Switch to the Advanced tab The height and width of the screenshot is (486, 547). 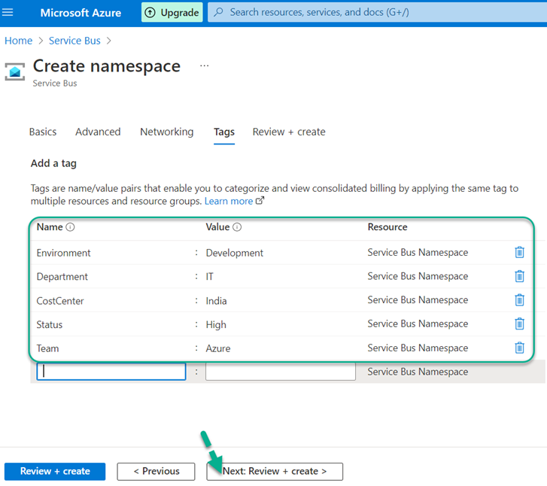[98, 132]
